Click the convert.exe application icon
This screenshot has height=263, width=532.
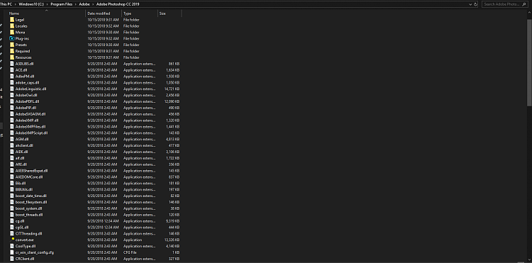click(12, 240)
